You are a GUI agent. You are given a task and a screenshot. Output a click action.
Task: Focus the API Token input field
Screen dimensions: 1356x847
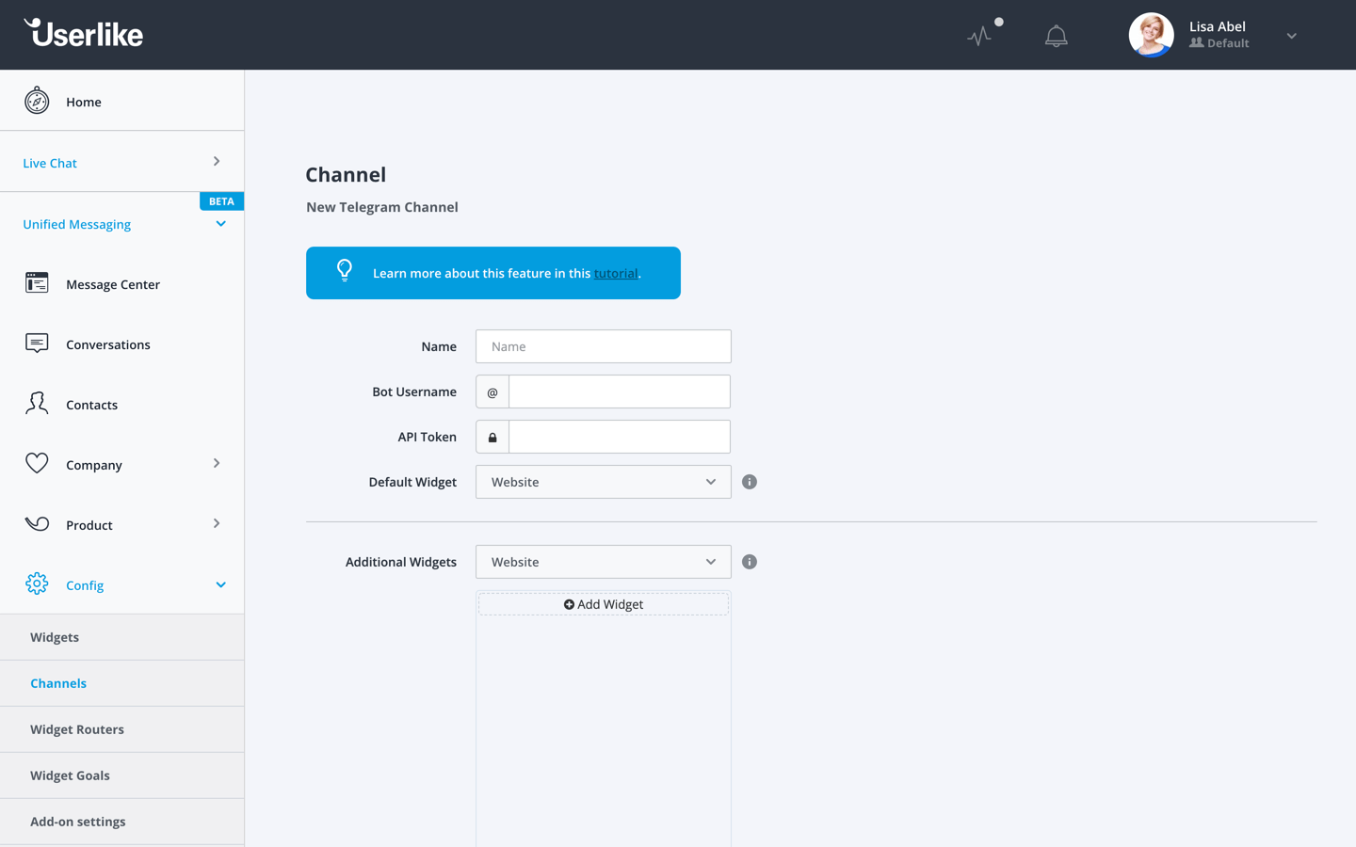(620, 437)
